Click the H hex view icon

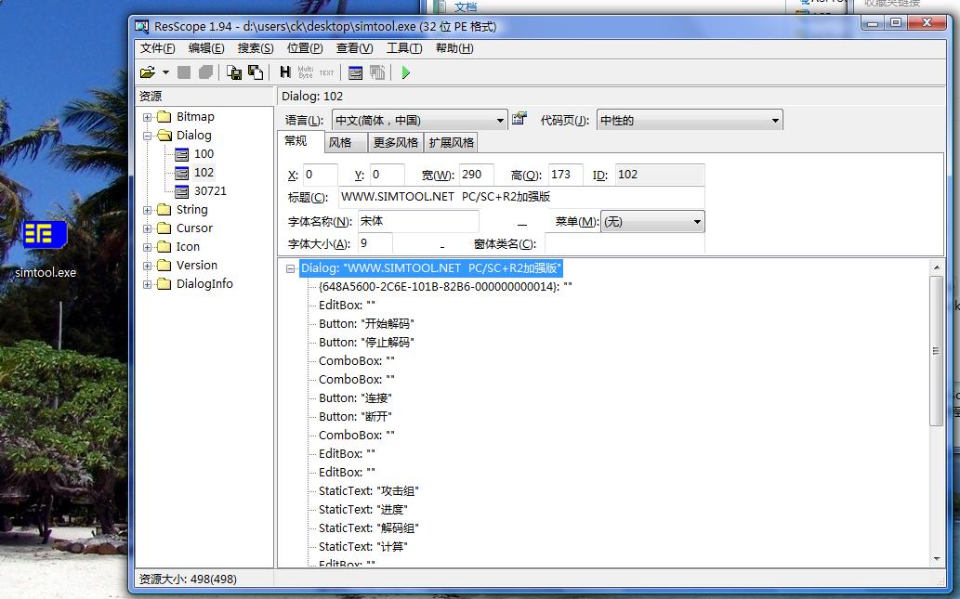pos(284,72)
